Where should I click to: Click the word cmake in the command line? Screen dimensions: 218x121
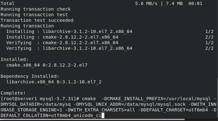pyautogui.click(x=89, y=99)
